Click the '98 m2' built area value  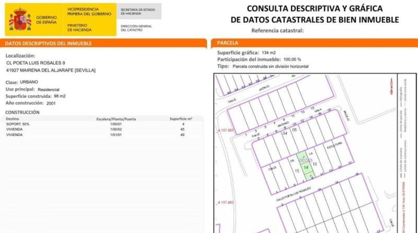[x=60, y=96]
